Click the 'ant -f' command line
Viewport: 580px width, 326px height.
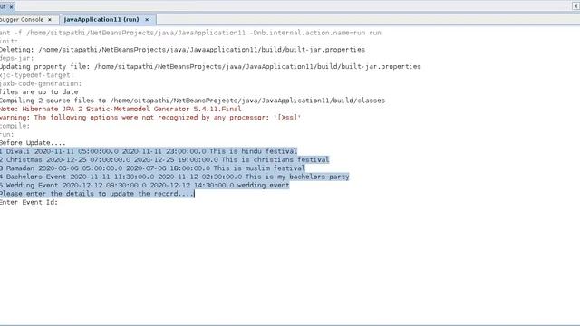(190, 33)
